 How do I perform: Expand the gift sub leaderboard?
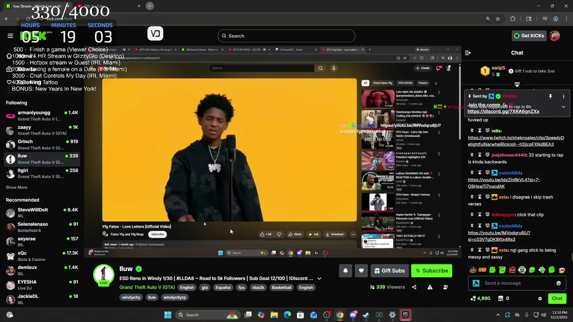pyautogui.click(x=517, y=85)
